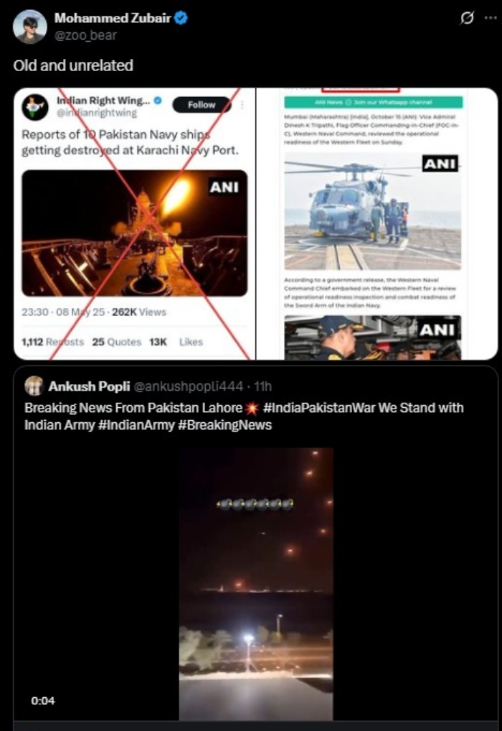This screenshot has height=731, width=502.
Task: Click the Follow button in embedded screenshot
Action: [x=202, y=105]
